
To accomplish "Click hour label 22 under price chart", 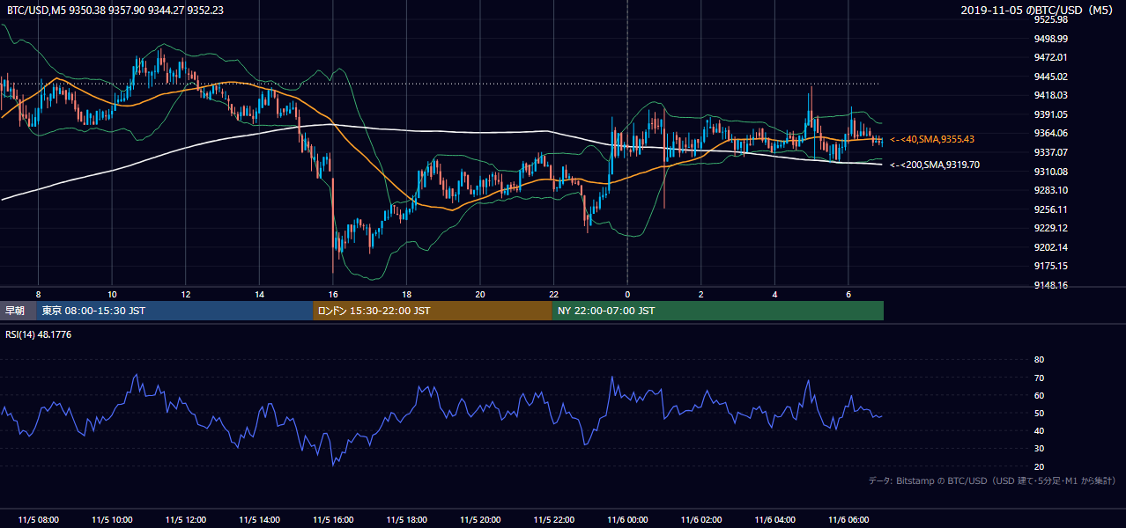I will click(x=553, y=294).
